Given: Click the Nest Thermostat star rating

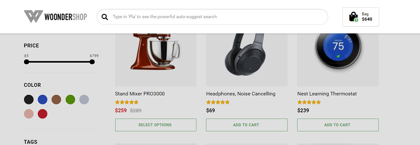Looking at the screenshot, I should [x=309, y=102].
